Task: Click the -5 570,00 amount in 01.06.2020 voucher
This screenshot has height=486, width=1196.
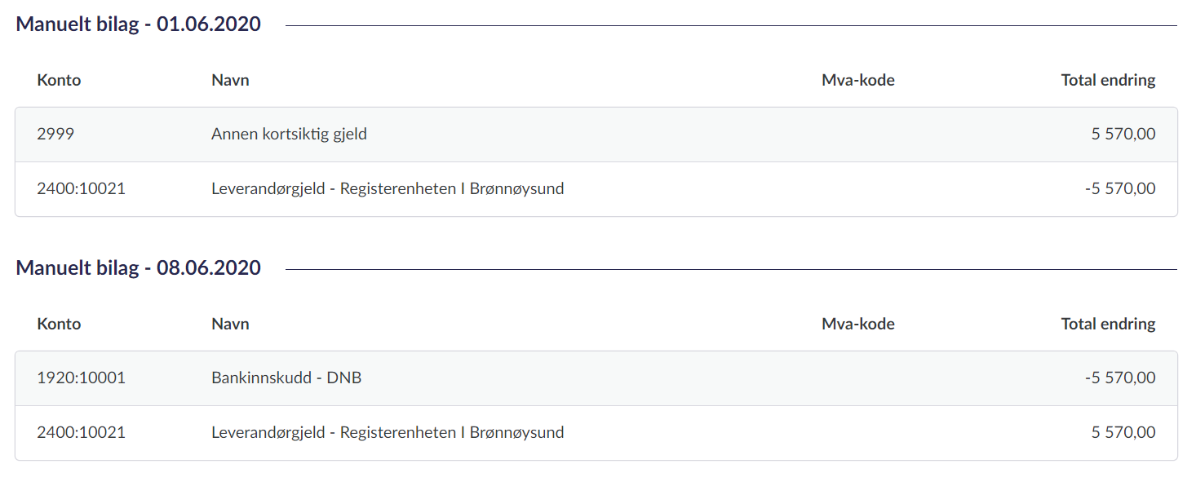Action: click(x=1120, y=189)
